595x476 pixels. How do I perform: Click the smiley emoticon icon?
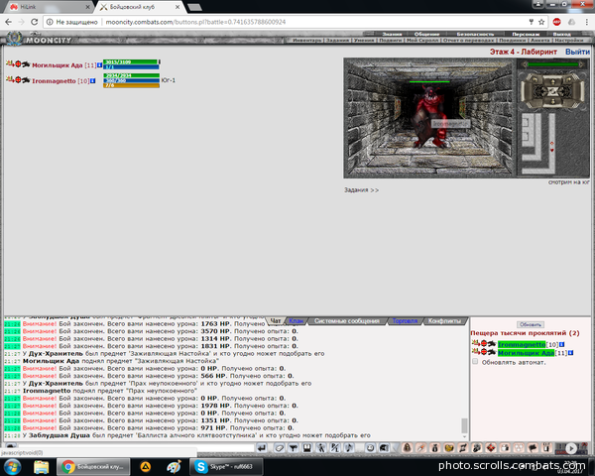click(x=370, y=448)
